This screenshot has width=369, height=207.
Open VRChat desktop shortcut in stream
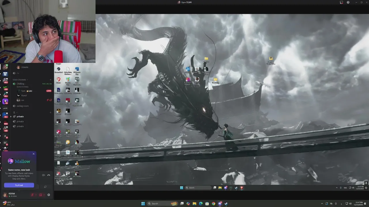[x=68, y=175]
